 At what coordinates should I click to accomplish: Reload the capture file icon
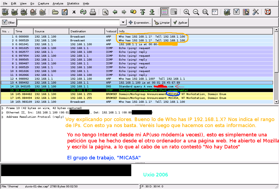point(83,12)
